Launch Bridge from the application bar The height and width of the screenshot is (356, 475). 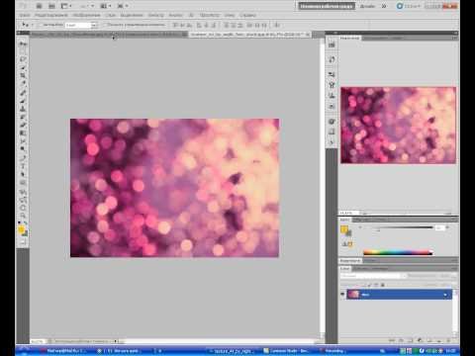point(39,6)
